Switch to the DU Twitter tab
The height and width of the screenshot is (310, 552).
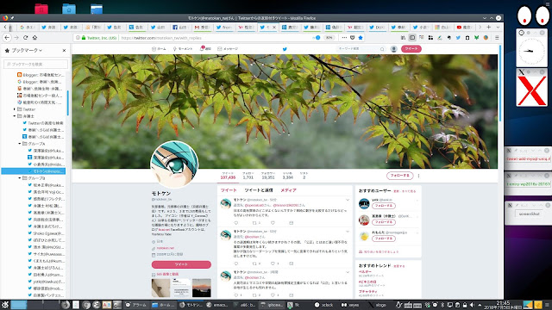[377, 27]
